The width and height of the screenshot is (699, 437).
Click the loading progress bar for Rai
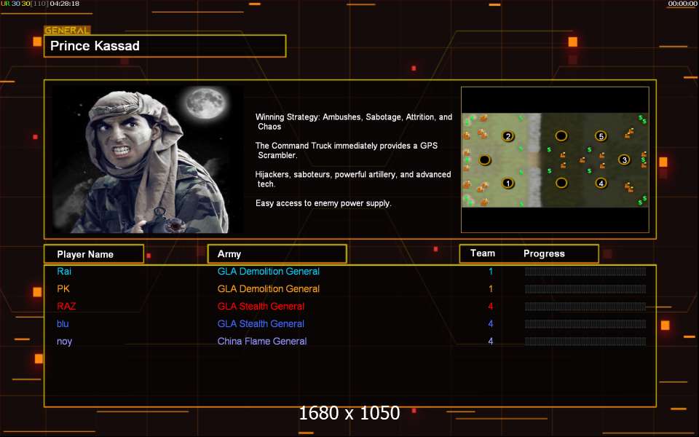[x=585, y=272]
